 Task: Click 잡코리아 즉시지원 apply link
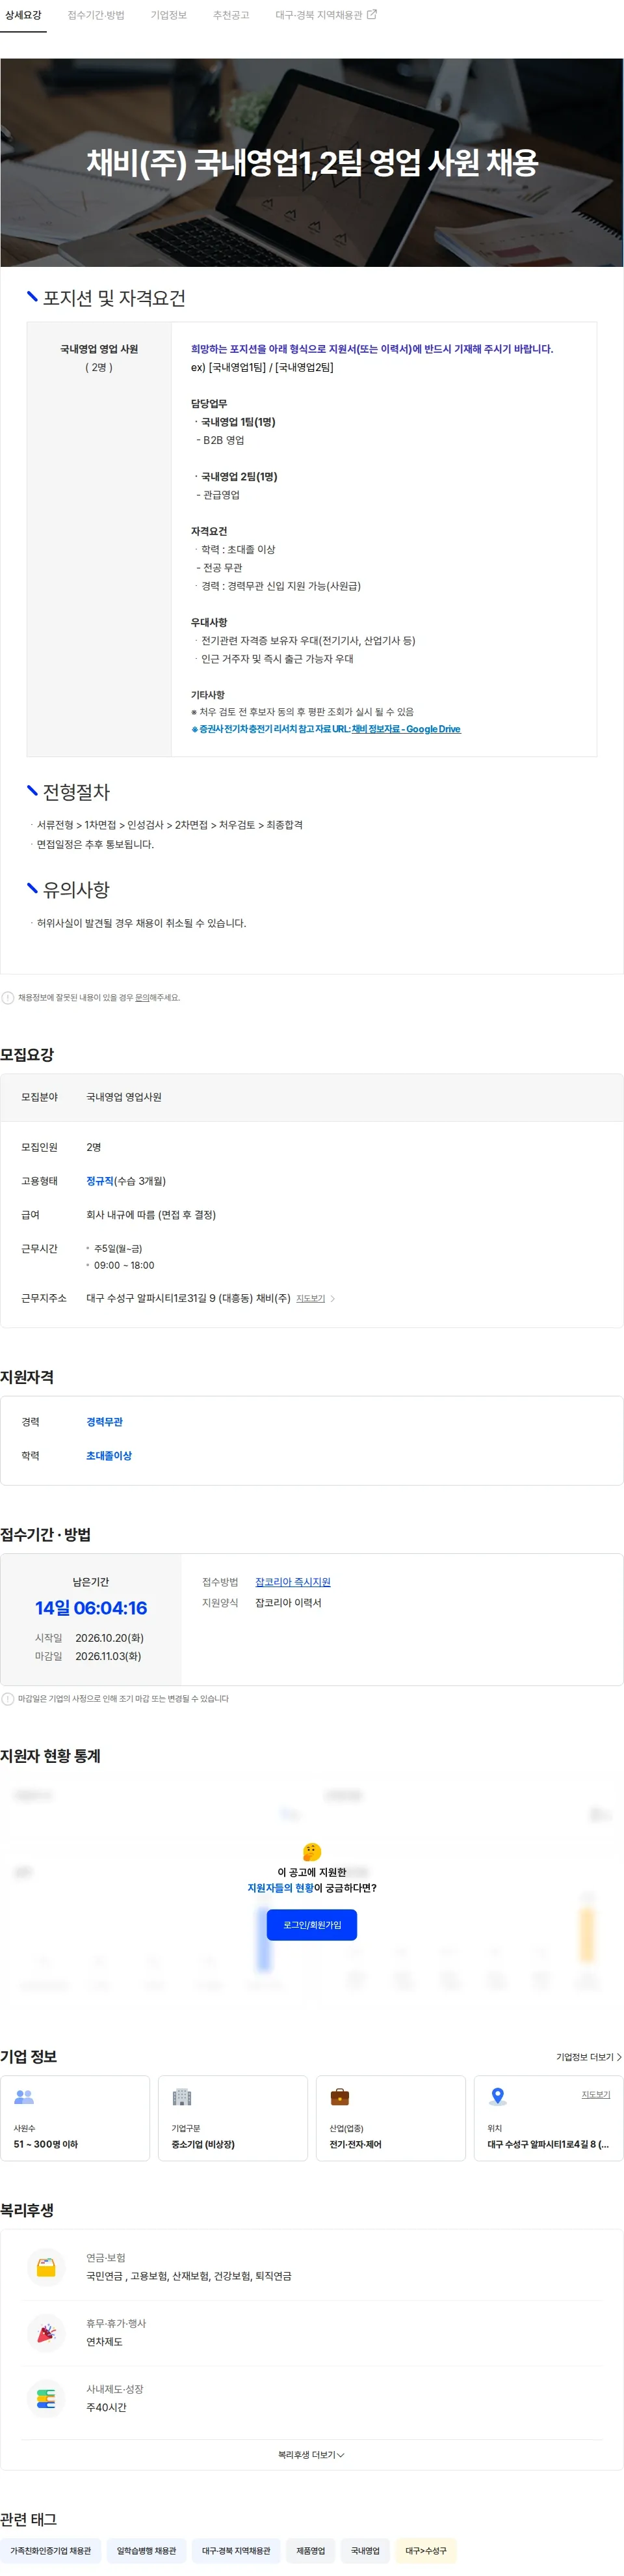(292, 1582)
